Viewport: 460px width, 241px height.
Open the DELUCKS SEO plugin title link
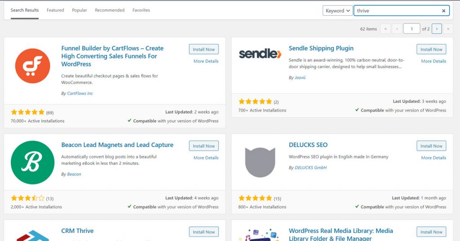tap(308, 145)
